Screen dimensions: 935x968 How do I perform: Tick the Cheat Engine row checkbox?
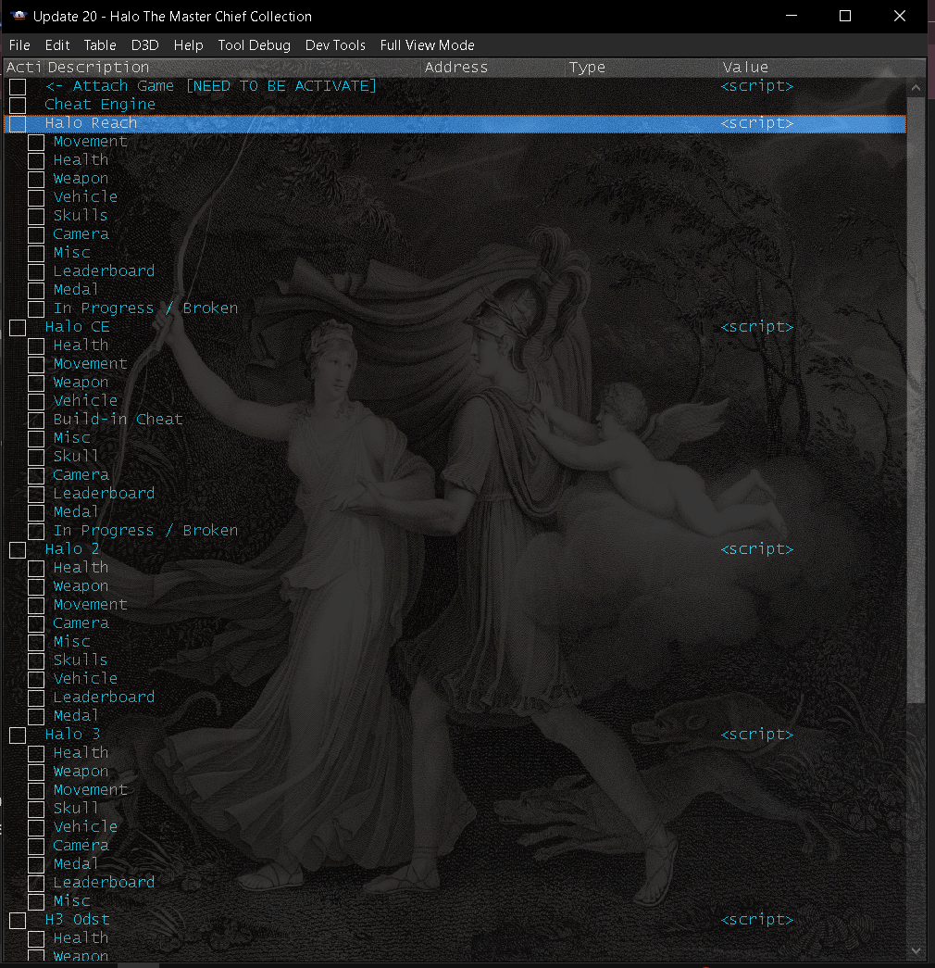click(x=18, y=106)
